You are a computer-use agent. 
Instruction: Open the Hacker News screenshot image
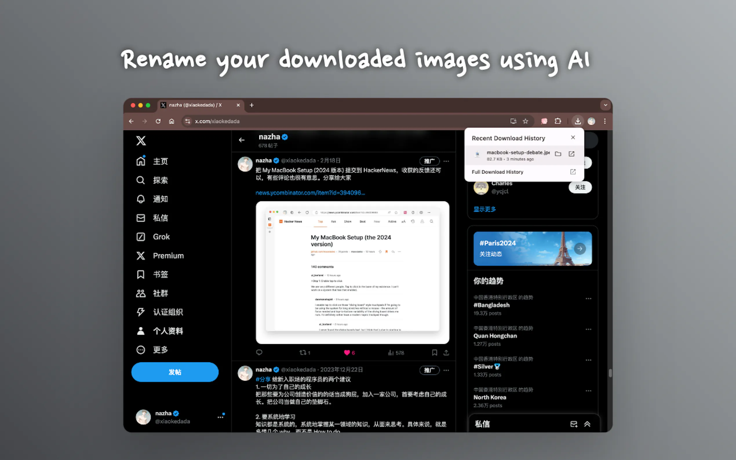coord(352,272)
